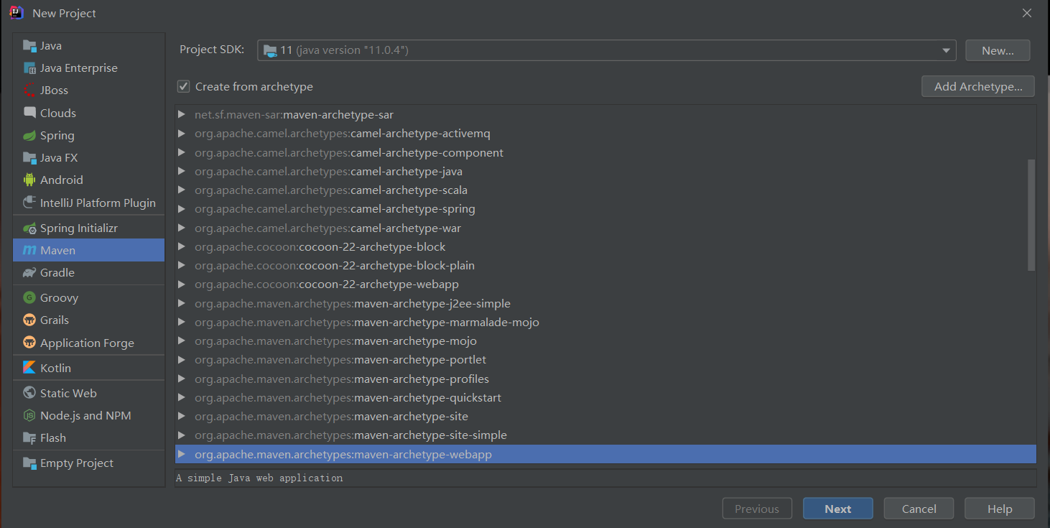
Task: Click the Clouds speech-bubble icon
Action: point(29,113)
